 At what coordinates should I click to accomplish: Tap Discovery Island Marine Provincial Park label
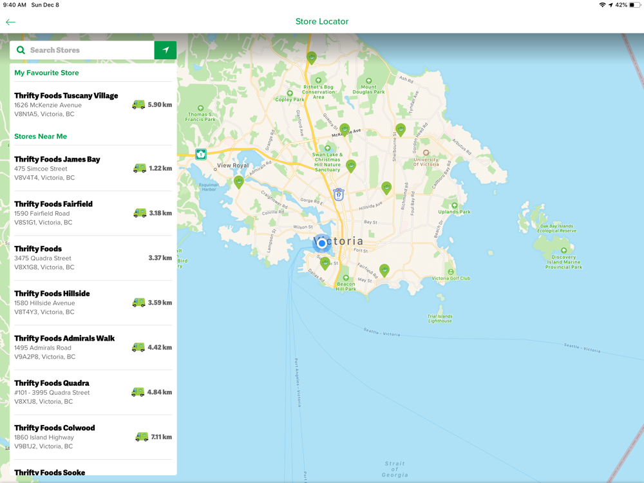pyautogui.click(x=563, y=262)
